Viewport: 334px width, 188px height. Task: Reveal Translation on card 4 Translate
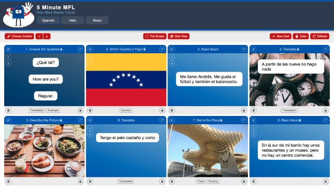click(x=289, y=110)
